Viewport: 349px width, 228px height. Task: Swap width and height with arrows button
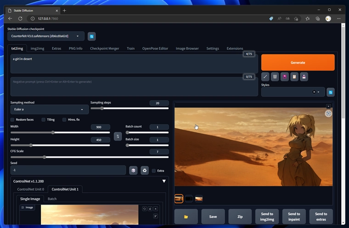tap(118, 136)
